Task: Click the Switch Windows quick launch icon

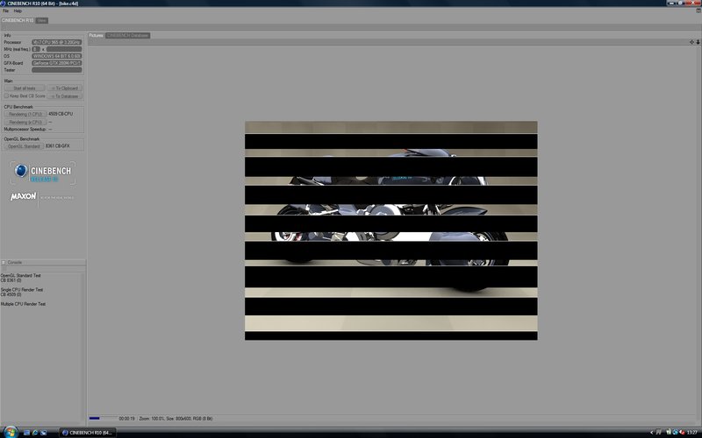Action: [43, 432]
